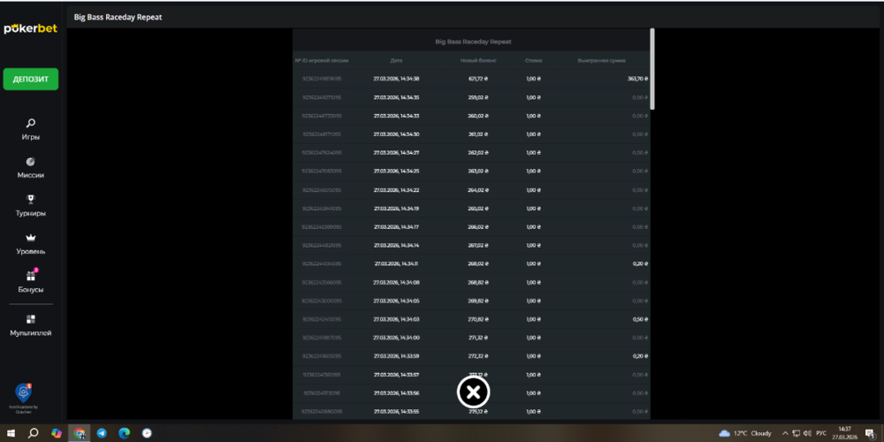Open Telegram from the taskbar
Screen dimensions: 884x442
tap(102, 433)
